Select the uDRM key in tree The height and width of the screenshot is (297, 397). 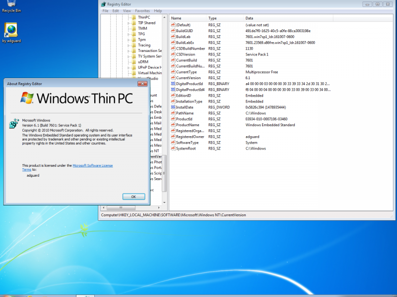[x=143, y=61]
